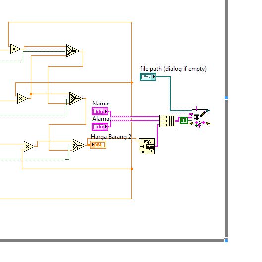Click the Select node wired to Harga Barang 2
Viewport: 262px width, 262px height.
(x=78, y=146)
